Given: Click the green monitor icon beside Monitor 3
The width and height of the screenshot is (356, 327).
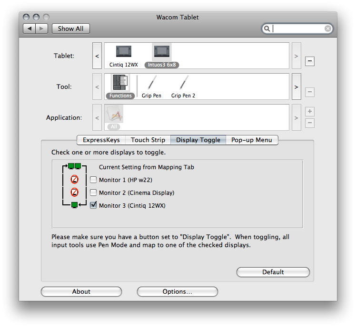Looking at the screenshot, I should point(74,205).
